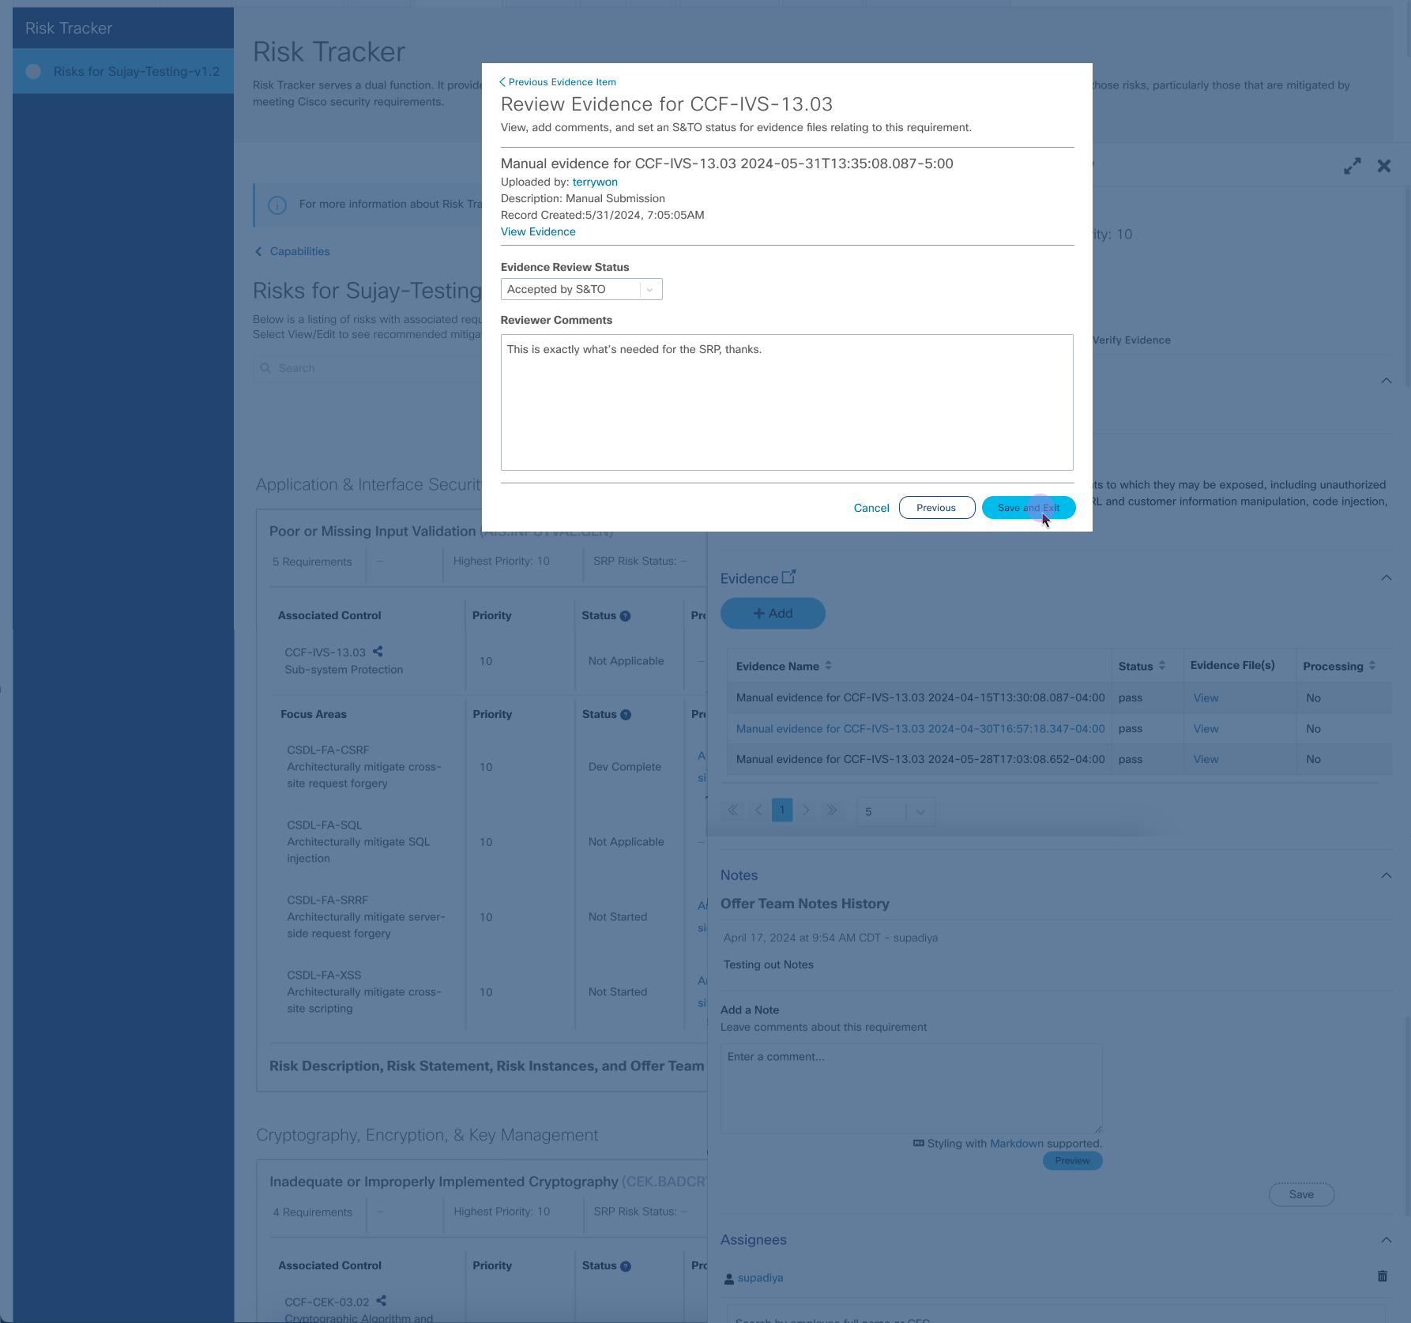
Task: Click share icon next to CCF-CEK-03.02
Action: pos(382,1301)
